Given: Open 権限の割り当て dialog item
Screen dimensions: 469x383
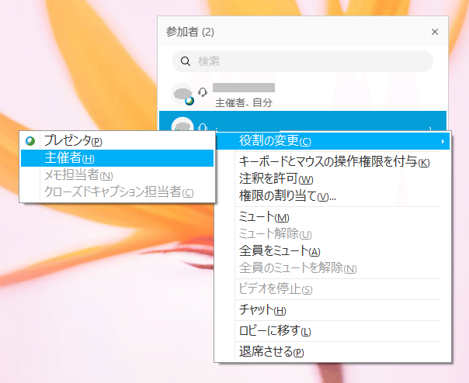Looking at the screenshot, I should tap(332, 196).
